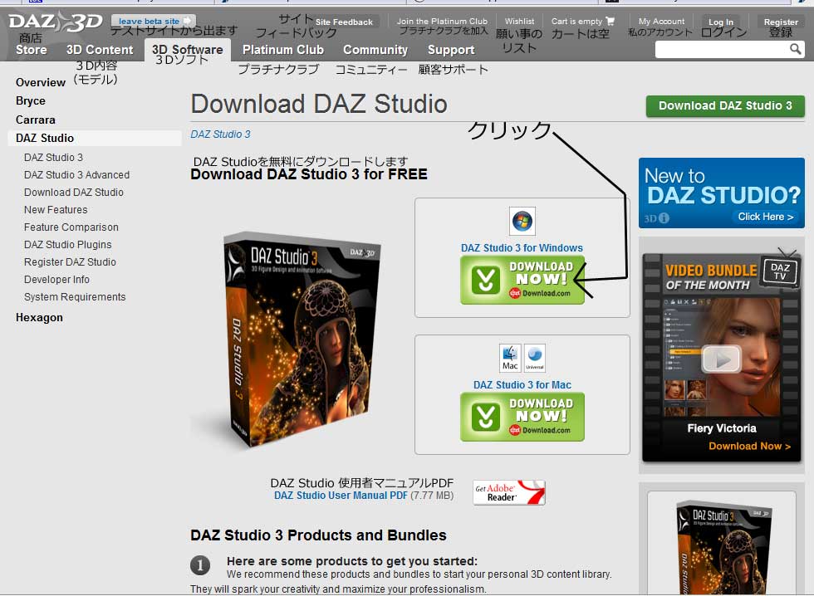
Task: Click the search magnifier icon
Action: [795, 49]
